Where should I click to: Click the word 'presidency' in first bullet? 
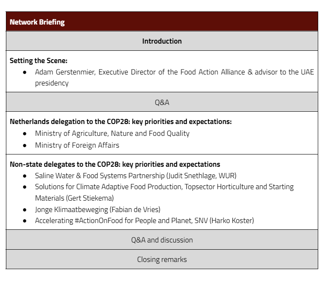click(52, 83)
